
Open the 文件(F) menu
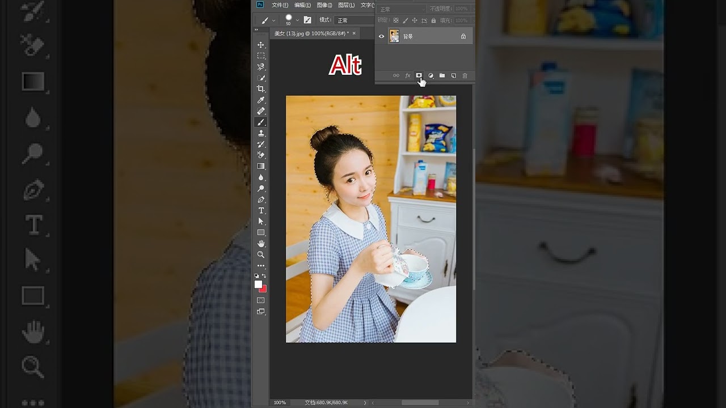coord(280,5)
